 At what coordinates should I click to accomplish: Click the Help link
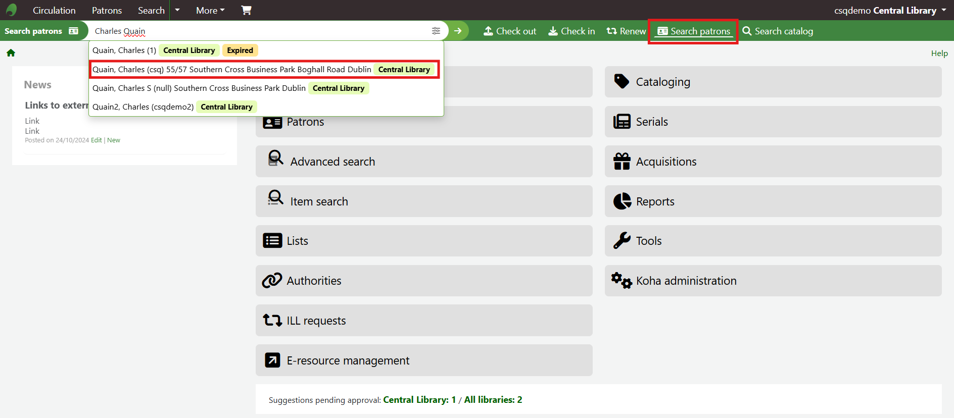939,54
